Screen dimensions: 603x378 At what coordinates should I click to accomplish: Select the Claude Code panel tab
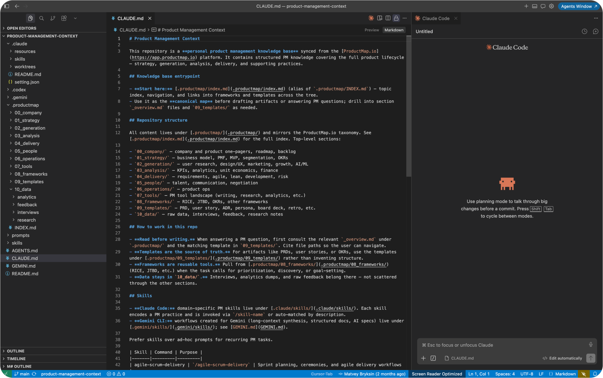point(436,18)
